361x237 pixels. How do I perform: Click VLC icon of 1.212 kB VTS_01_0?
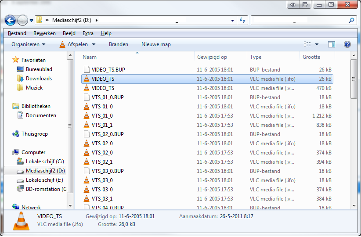(x=87, y=115)
